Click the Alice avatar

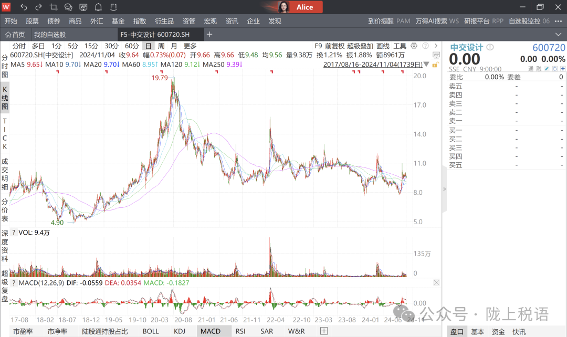click(284, 7)
